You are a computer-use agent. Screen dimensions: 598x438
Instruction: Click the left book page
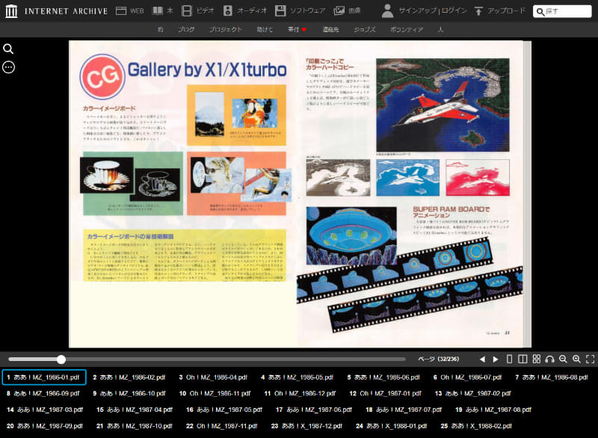click(183, 194)
